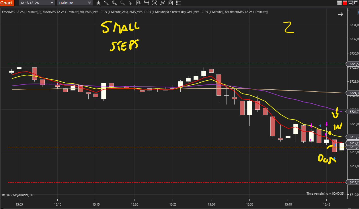The height and width of the screenshot is (209, 359).
Task: Click the 6734,00 price axis label
Action: 354,25
